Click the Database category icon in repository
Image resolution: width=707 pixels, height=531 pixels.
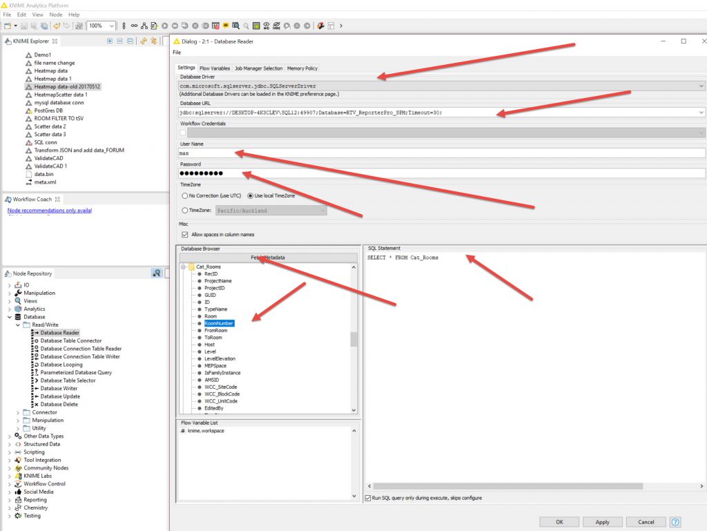(18, 317)
